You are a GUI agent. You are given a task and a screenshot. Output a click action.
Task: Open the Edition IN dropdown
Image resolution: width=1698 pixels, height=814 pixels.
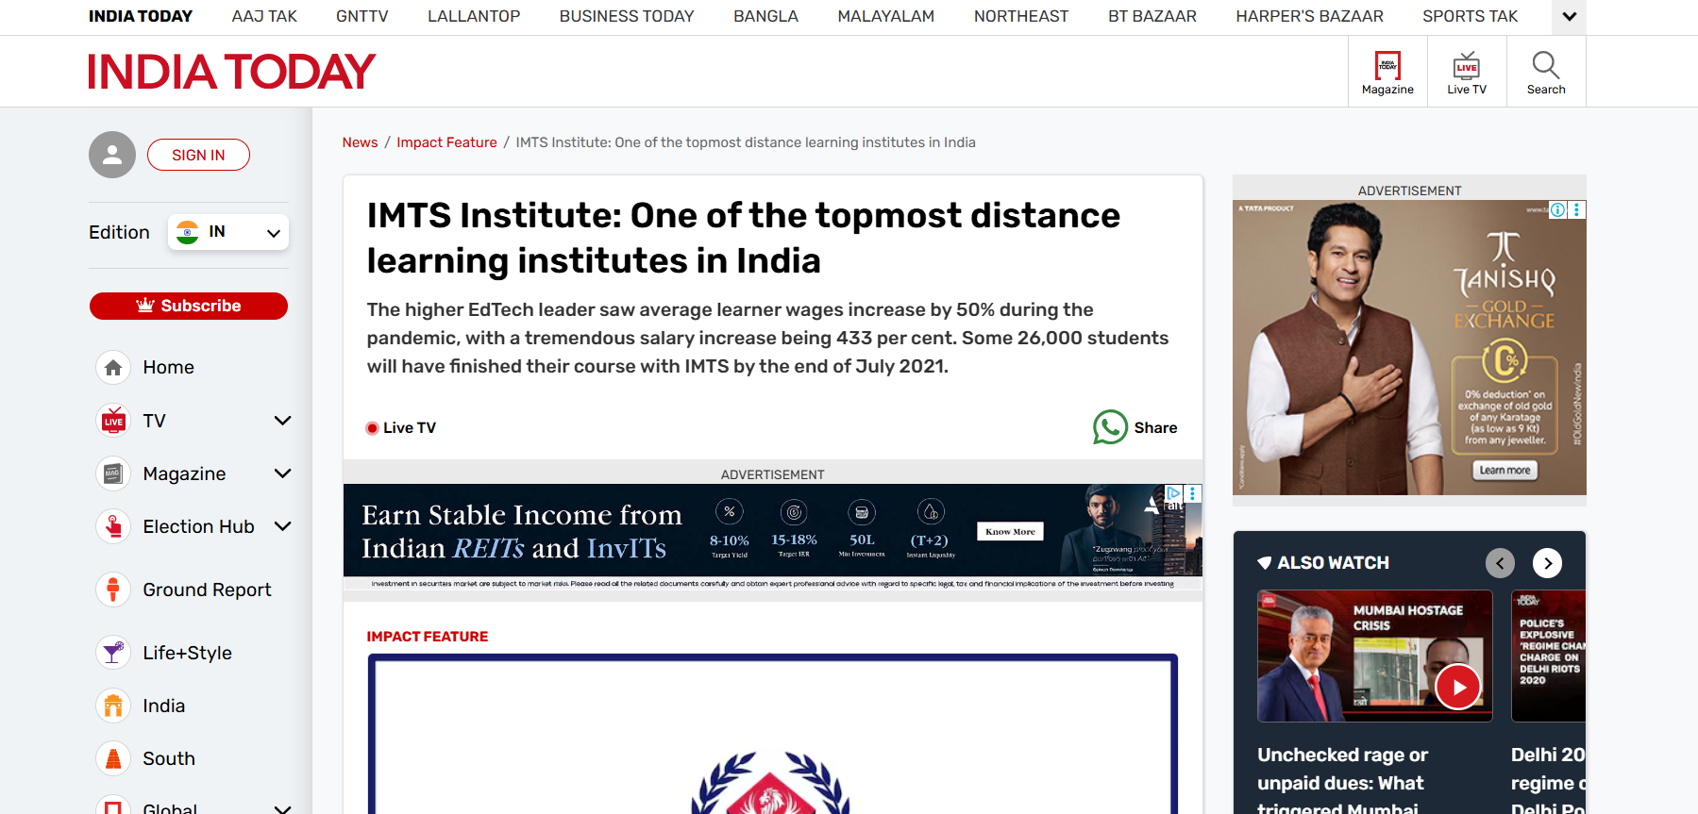(x=228, y=232)
